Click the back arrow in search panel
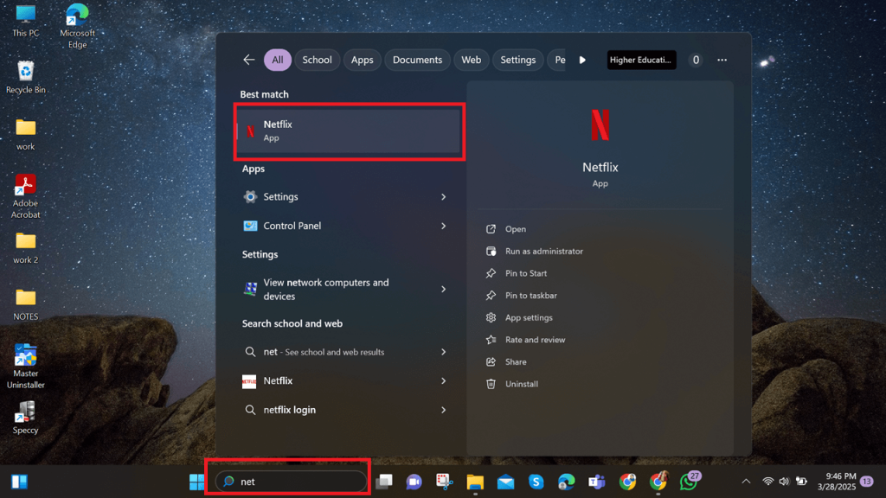Image resolution: width=886 pixels, height=498 pixels. coord(249,60)
